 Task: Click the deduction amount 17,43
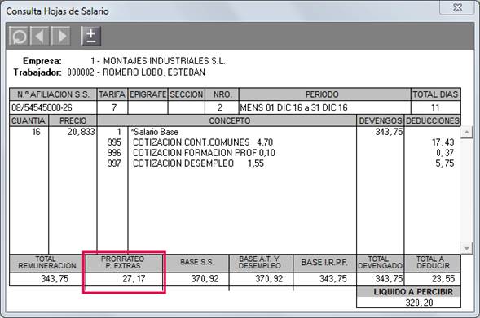(443, 142)
